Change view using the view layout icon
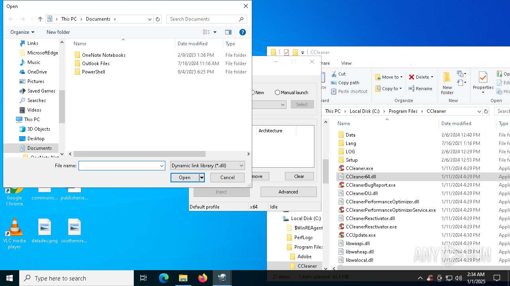The image size is (510, 286). click(x=206, y=32)
